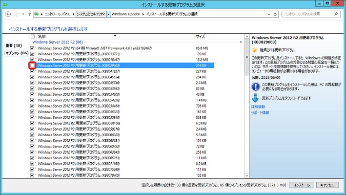Viewport: 346px width, 195px height.
Task: Uncheck the .NET Framework 4.6.1 KB3102467 update
Action: pyautogui.click(x=32, y=48)
